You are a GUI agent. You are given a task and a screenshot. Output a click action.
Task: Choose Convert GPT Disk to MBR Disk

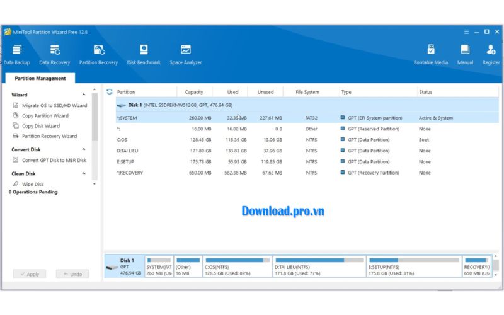[x=54, y=160]
